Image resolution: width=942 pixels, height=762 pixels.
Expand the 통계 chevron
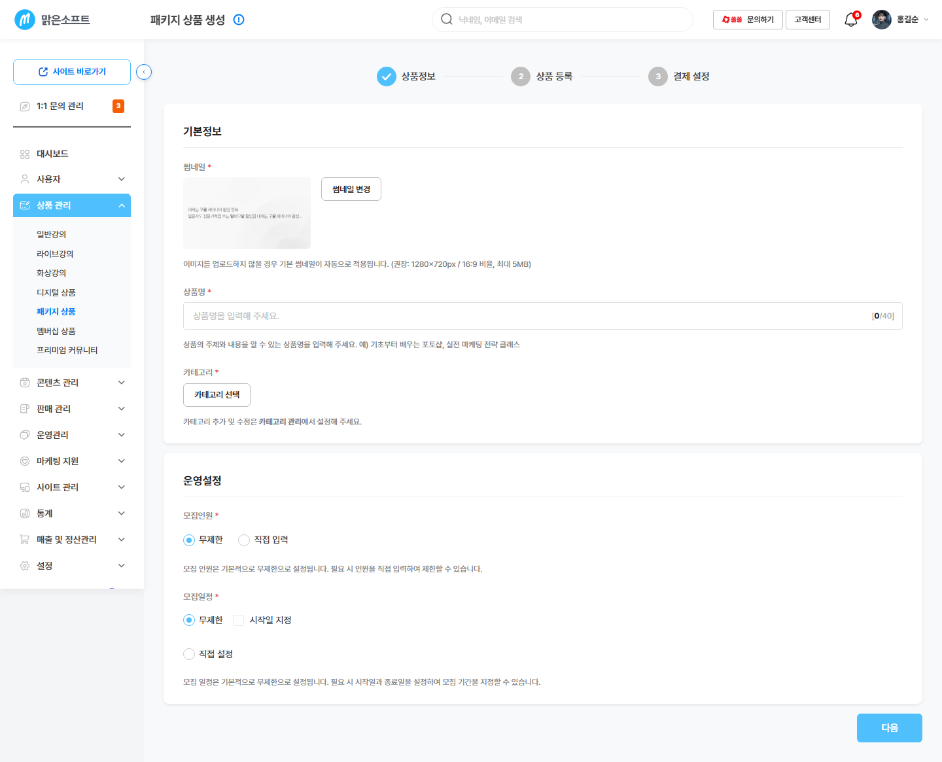pyautogui.click(x=122, y=513)
